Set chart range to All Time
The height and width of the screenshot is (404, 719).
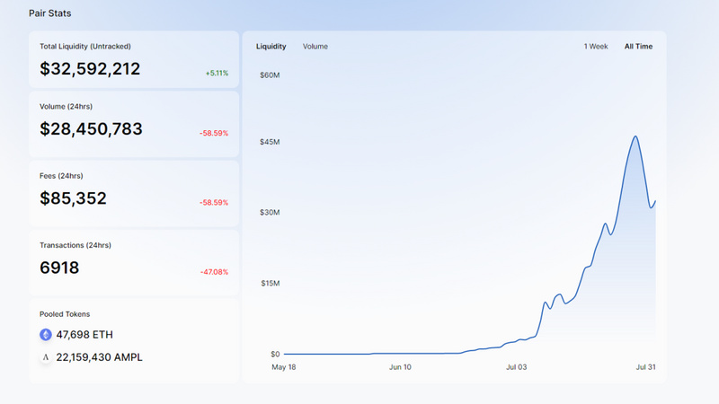coord(638,46)
